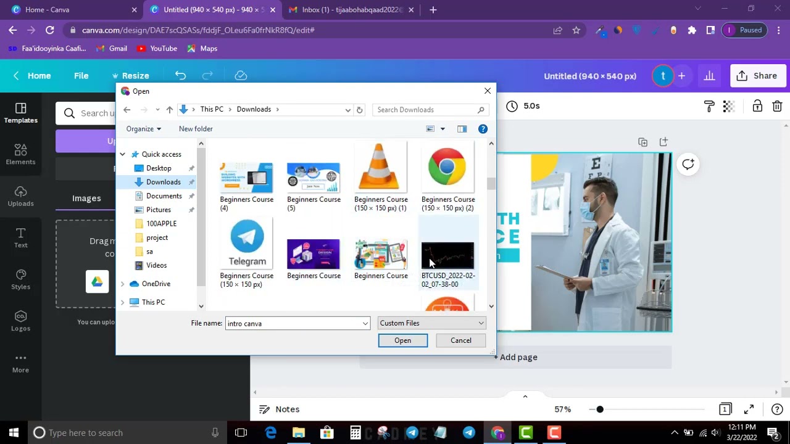
Task: Open the Canva File menu
Action: pyautogui.click(x=81, y=76)
